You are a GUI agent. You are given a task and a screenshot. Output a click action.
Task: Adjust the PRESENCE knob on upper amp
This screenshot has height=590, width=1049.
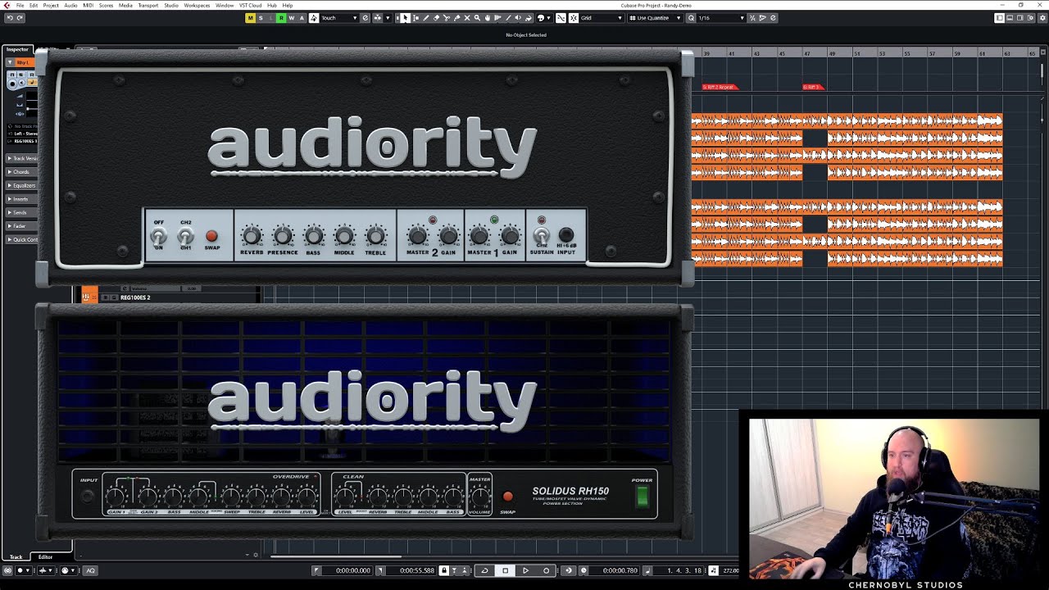(283, 236)
